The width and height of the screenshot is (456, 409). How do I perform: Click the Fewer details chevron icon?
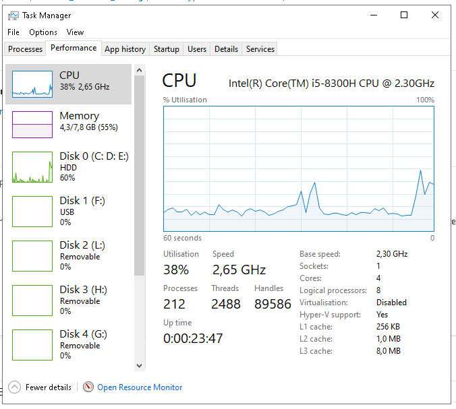[x=15, y=387]
